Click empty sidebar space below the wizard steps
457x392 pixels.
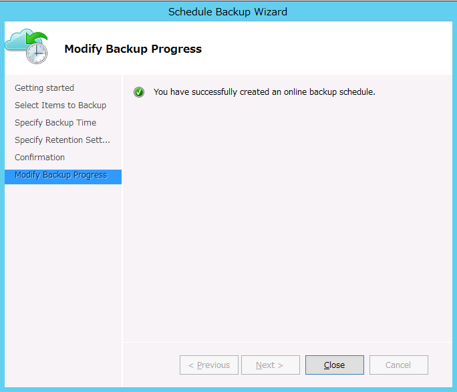(63, 280)
